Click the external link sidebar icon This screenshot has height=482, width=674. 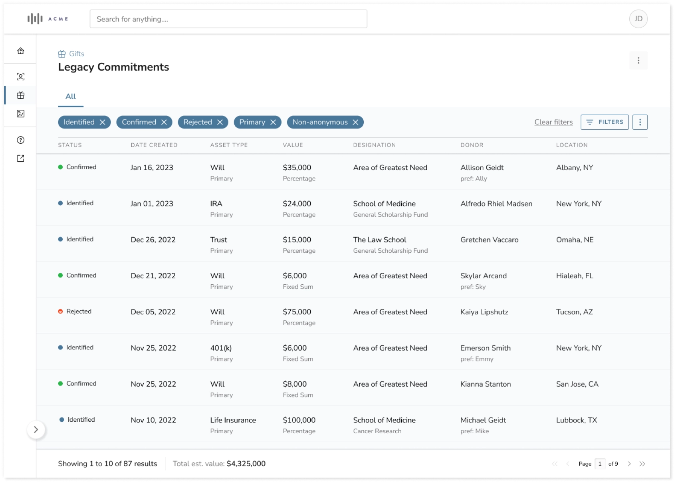coord(21,159)
